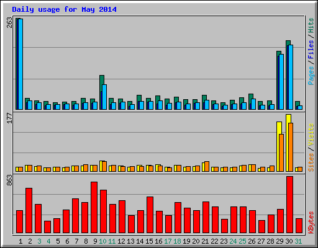The width and height of the screenshot is (318, 248).
Task: Click the red KBytes bar for day 15
Action: 150,215
